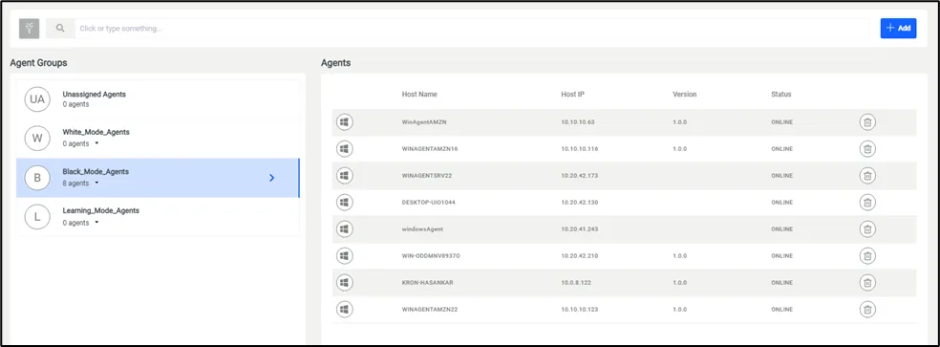Click Windows icon for WINAGENTSRV22

pyautogui.click(x=344, y=175)
